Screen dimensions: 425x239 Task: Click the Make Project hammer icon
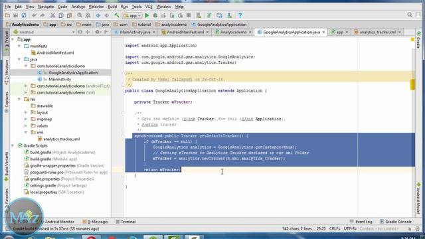[x=117, y=15]
